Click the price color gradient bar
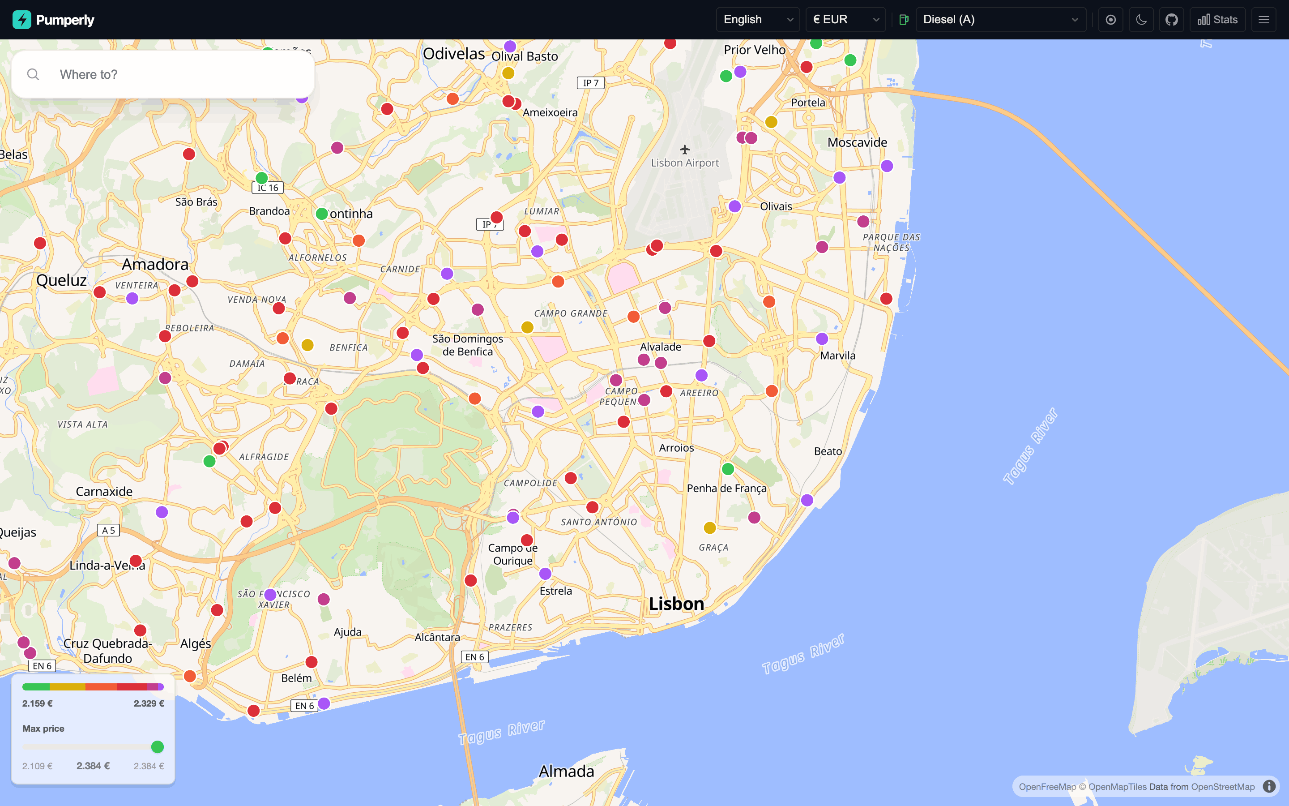Viewport: 1289px width, 806px height. 93,686
